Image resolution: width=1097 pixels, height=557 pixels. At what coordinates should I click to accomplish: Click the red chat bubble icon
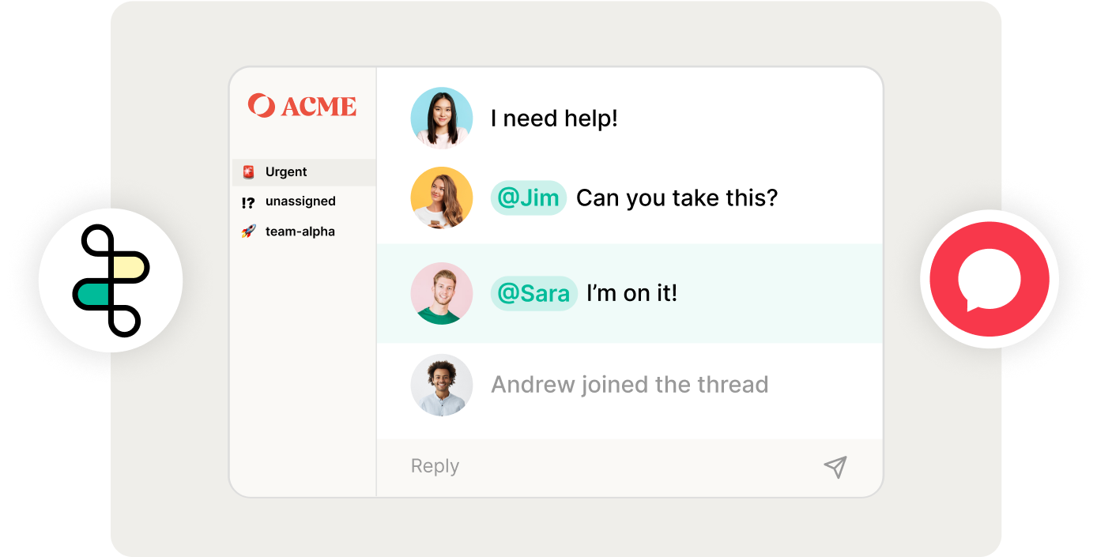(990, 279)
